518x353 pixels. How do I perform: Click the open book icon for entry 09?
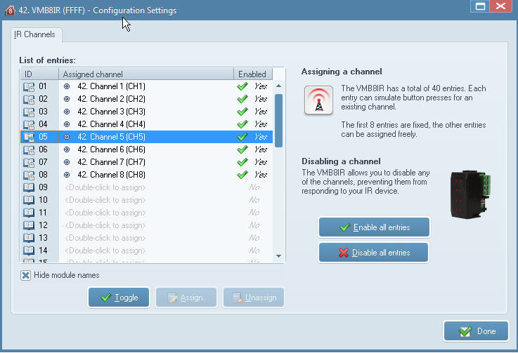(29, 187)
